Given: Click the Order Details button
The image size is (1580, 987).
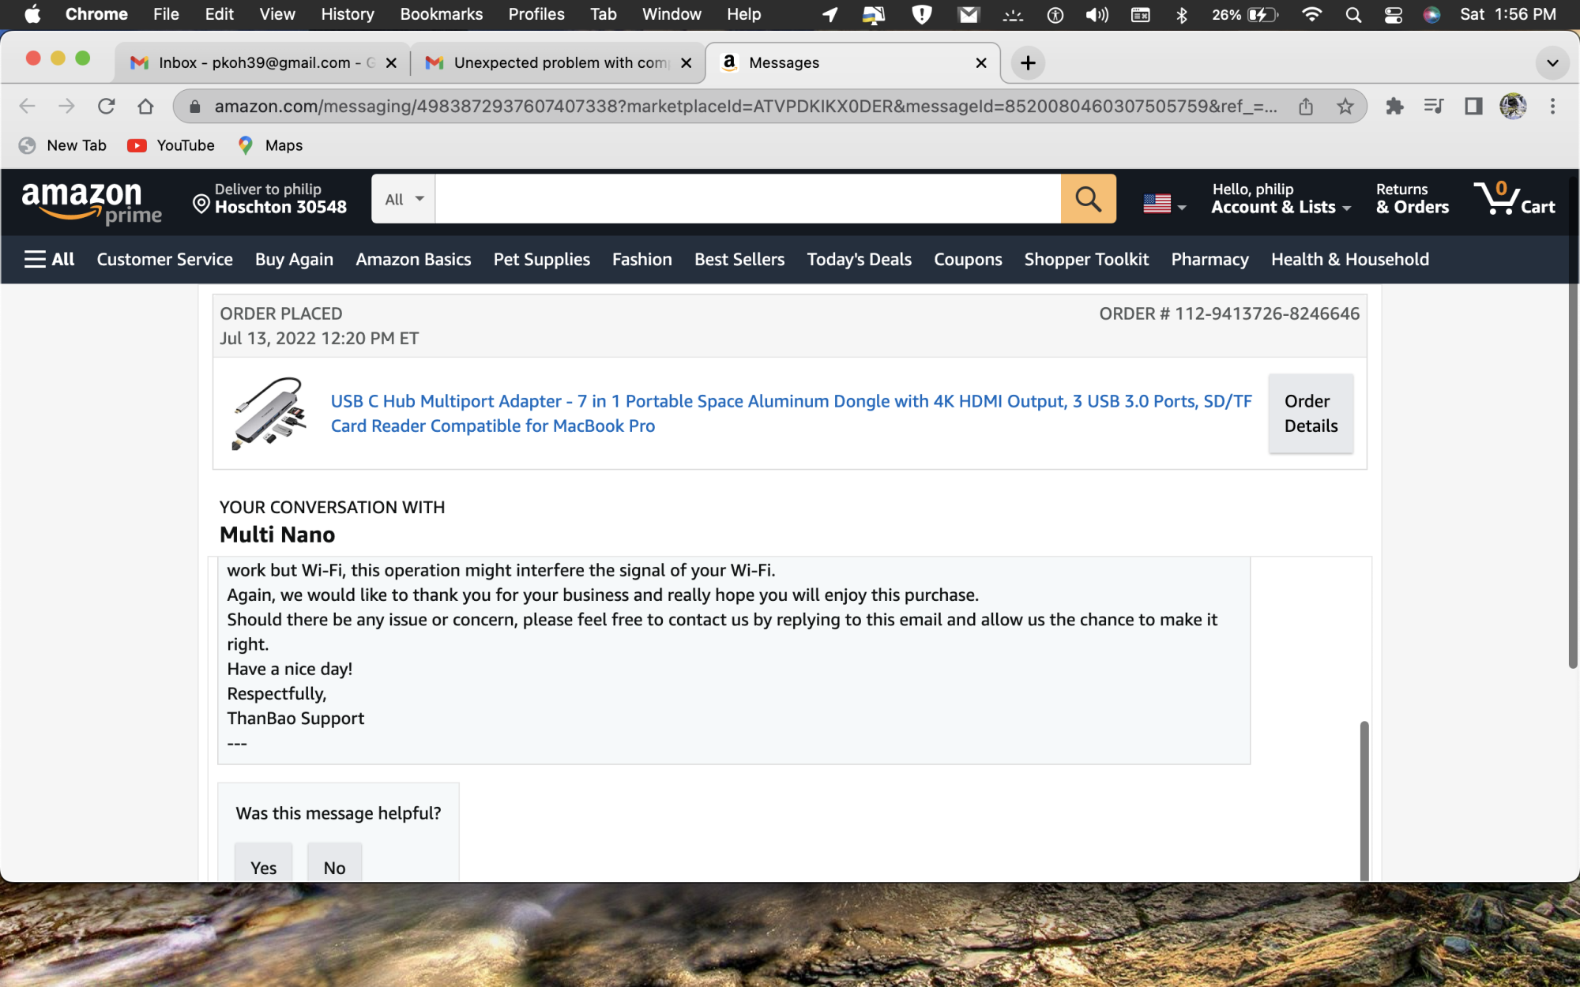Looking at the screenshot, I should [x=1311, y=413].
